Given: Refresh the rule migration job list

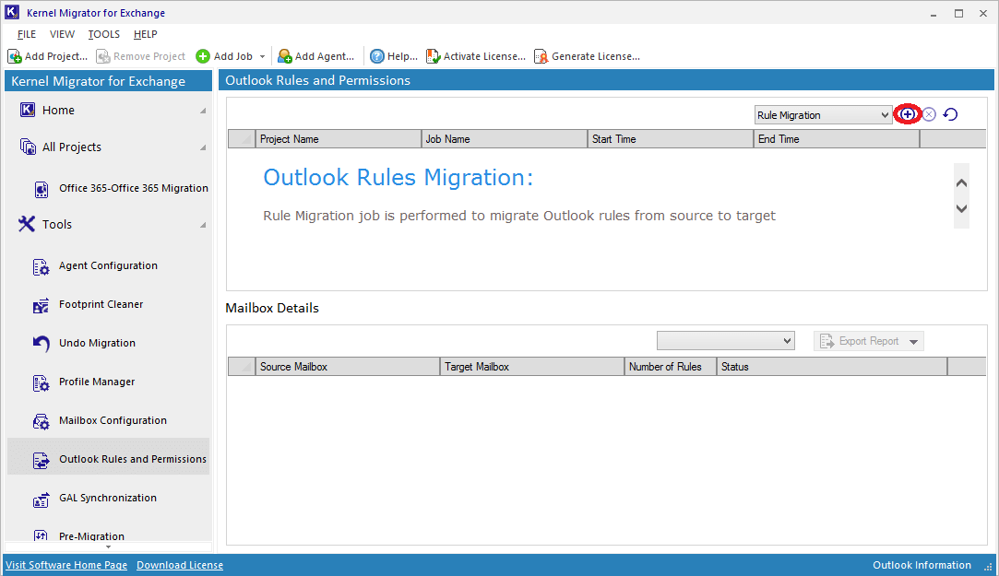Looking at the screenshot, I should 950,114.
